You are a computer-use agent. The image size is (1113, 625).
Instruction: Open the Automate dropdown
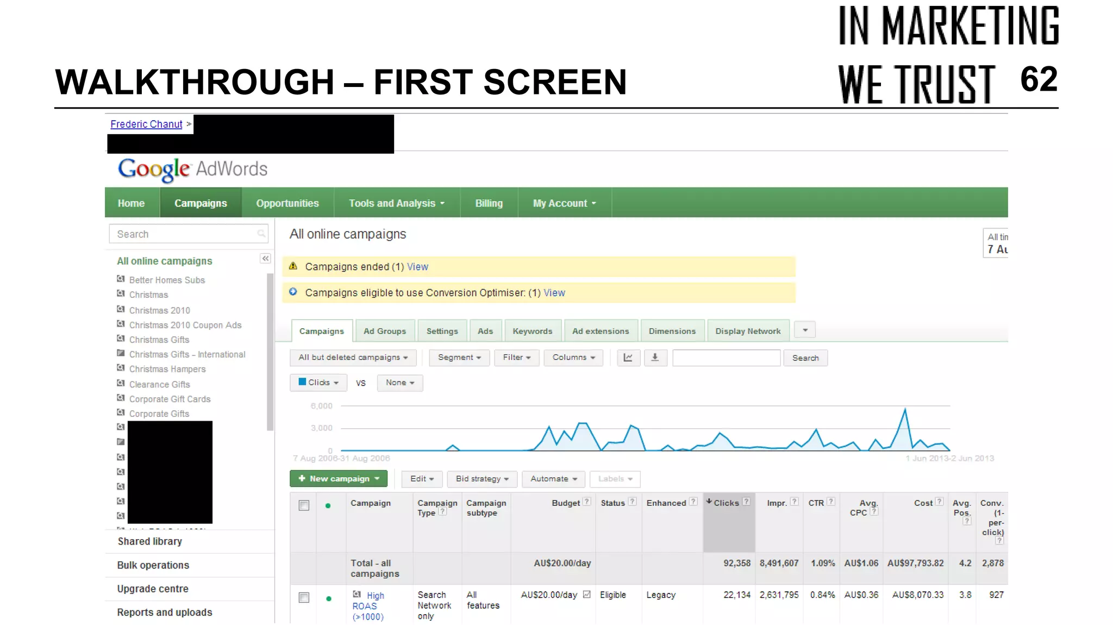coord(554,479)
